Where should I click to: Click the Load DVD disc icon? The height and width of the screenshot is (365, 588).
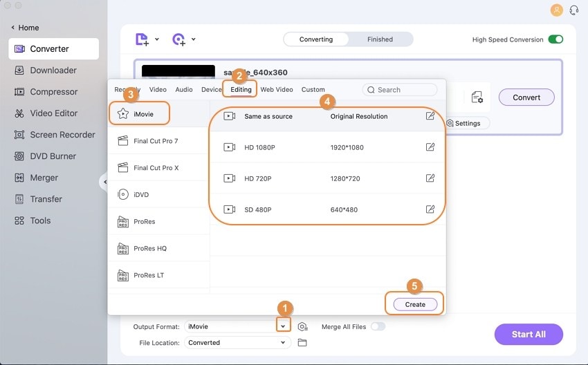coord(179,39)
